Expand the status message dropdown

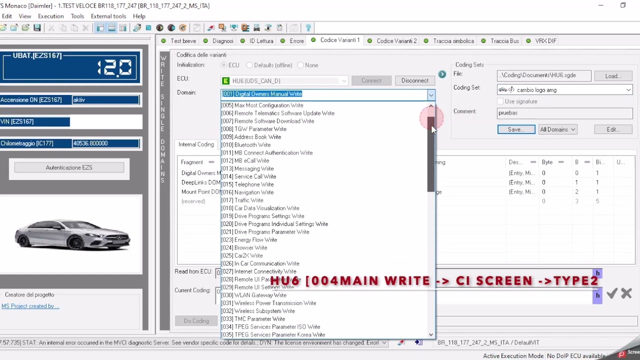click(x=384, y=342)
